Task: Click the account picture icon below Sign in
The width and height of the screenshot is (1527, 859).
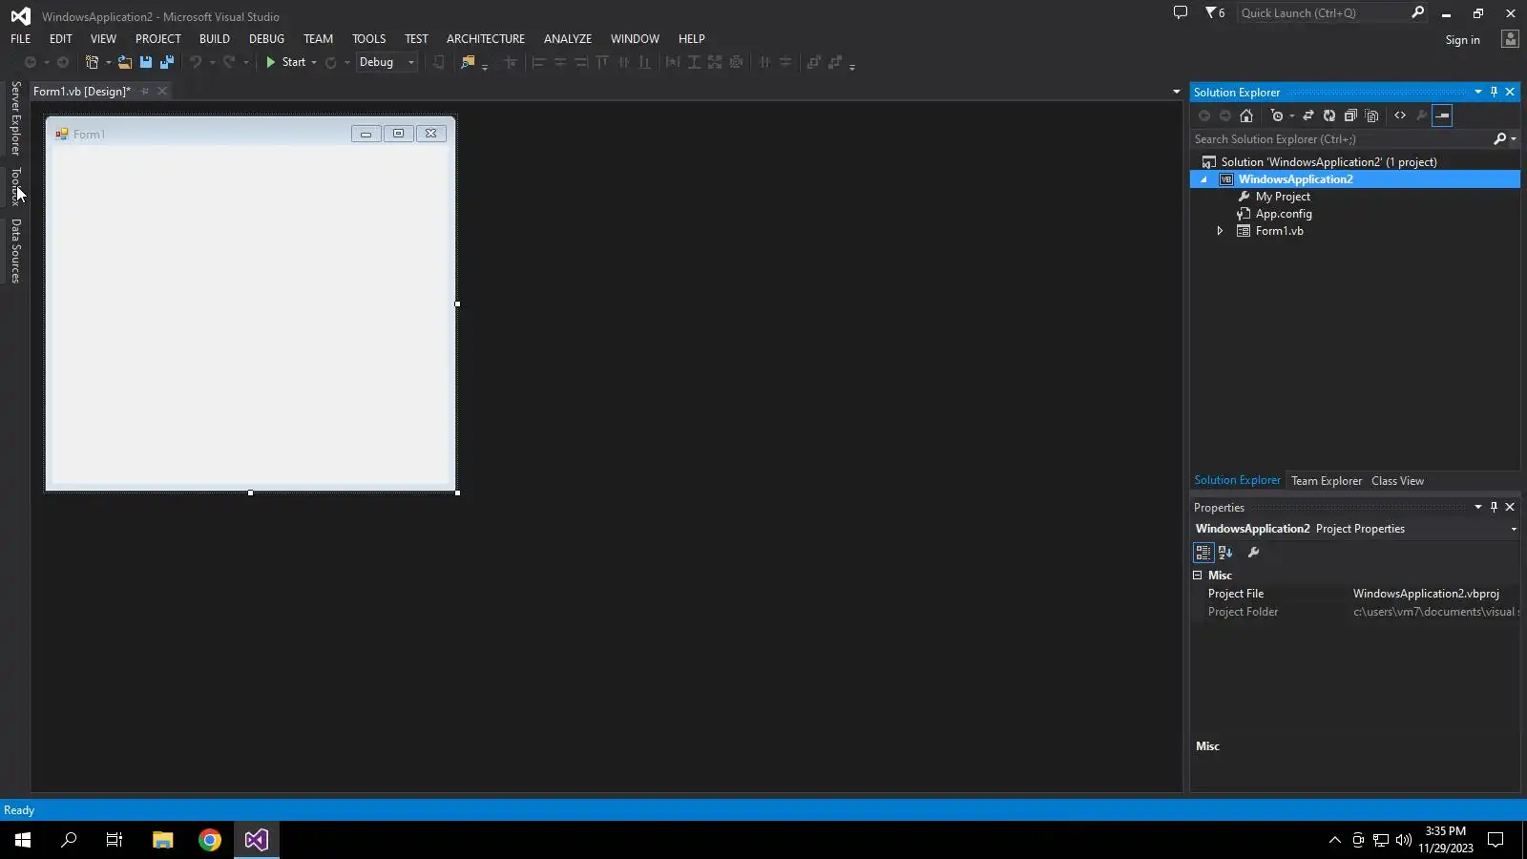Action: [x=1510, y=39]
